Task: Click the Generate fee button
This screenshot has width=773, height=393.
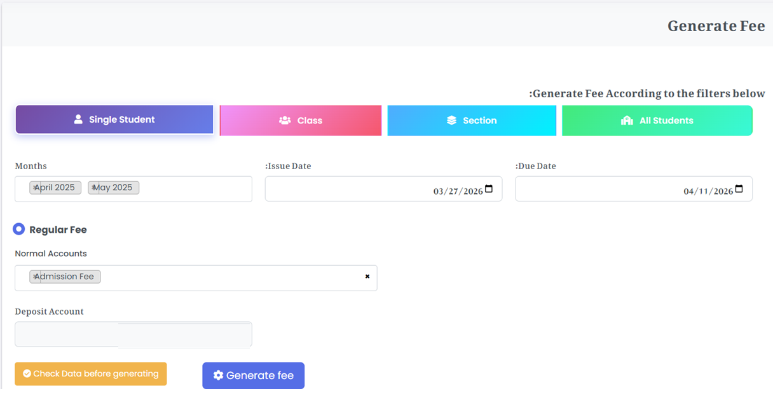Action: tap(253, 375)
